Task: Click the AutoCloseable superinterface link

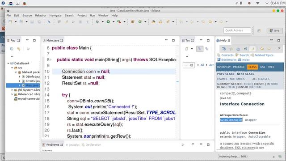Action: point(231,120)
